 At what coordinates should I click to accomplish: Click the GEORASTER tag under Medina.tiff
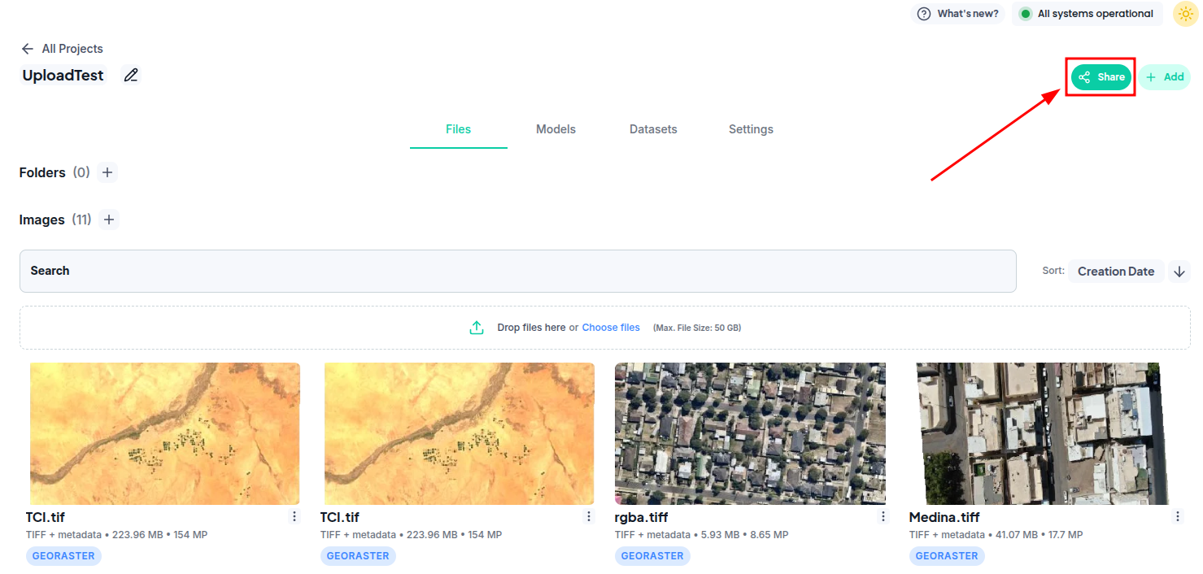pyautogui.click(x=947, y=556)
